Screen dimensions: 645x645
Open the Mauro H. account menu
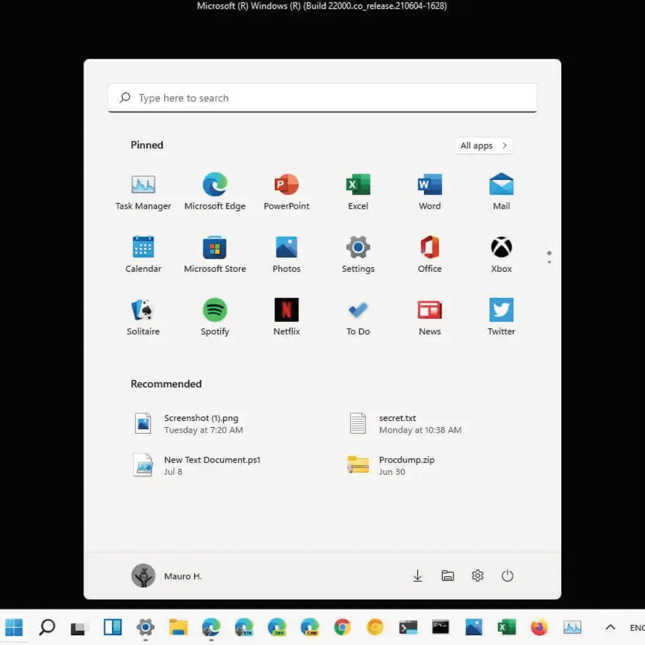coord(166,575)
